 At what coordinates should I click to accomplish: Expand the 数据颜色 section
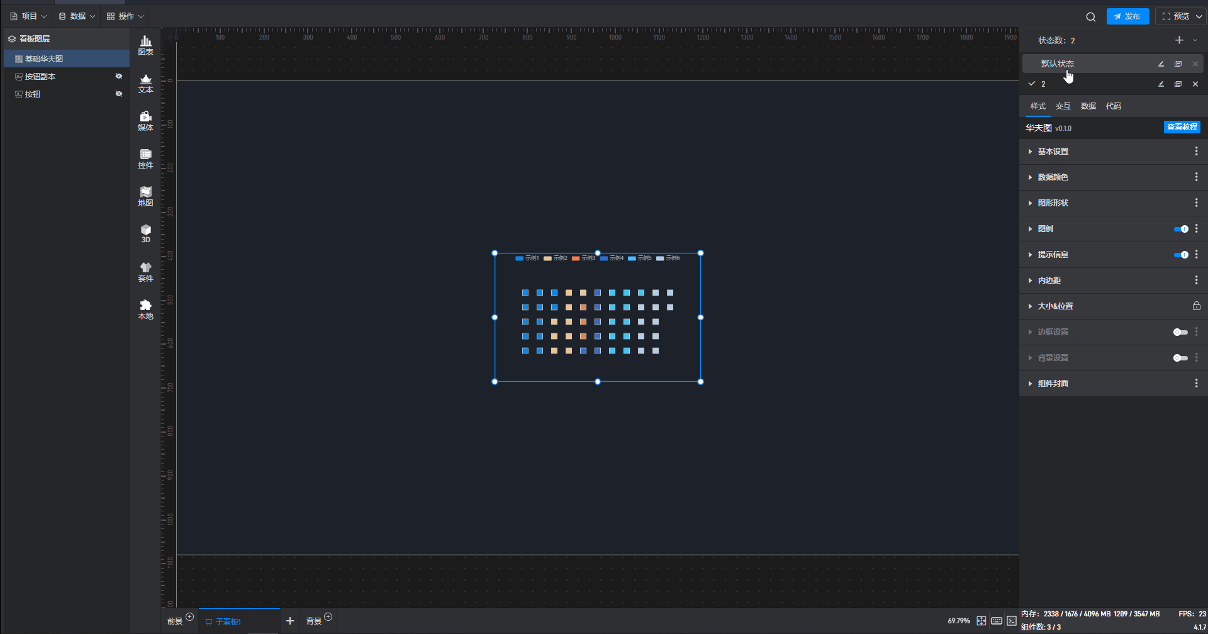(x=1053, y=177)
